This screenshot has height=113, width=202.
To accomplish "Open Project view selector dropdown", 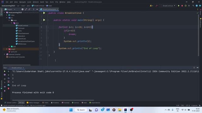I will coord(10,9).
